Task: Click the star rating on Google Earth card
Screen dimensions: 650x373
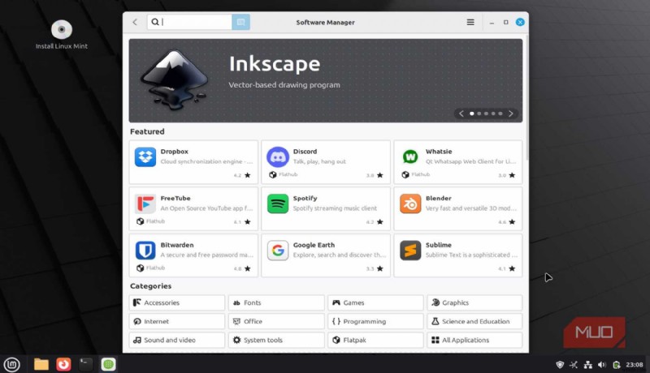Action: click(375, 268)
